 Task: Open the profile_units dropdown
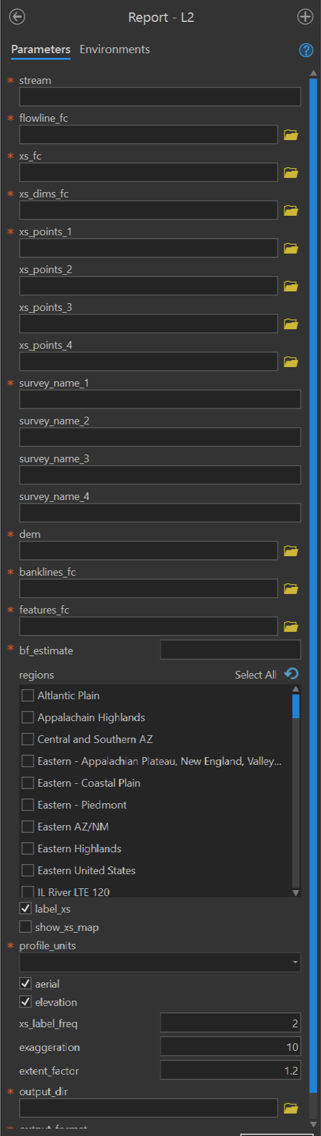[x=160, y=962]
